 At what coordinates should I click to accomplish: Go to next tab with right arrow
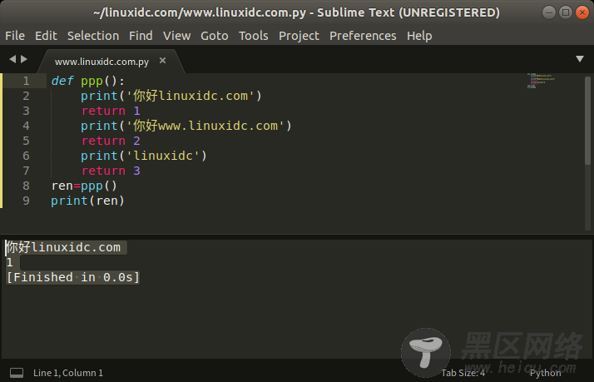coord(24,59)
